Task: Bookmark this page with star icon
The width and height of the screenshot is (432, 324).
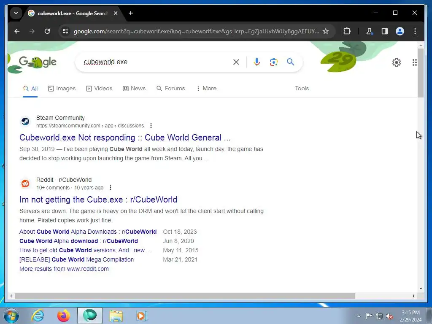Action: click(326, 31)
